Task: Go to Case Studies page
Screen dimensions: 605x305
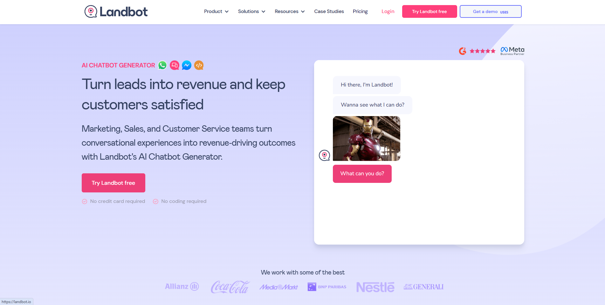Action: [x=329, y=11]
